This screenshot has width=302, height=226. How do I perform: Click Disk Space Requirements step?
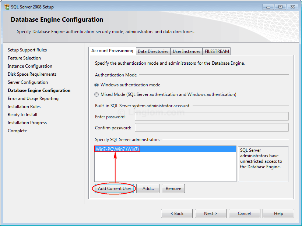pyautogui.click(x=32, y=74)
